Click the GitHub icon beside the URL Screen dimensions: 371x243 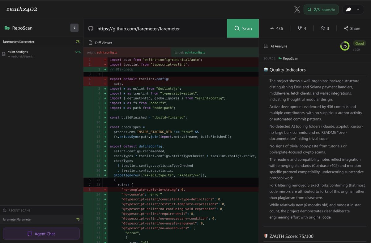(x=91, y=28)
